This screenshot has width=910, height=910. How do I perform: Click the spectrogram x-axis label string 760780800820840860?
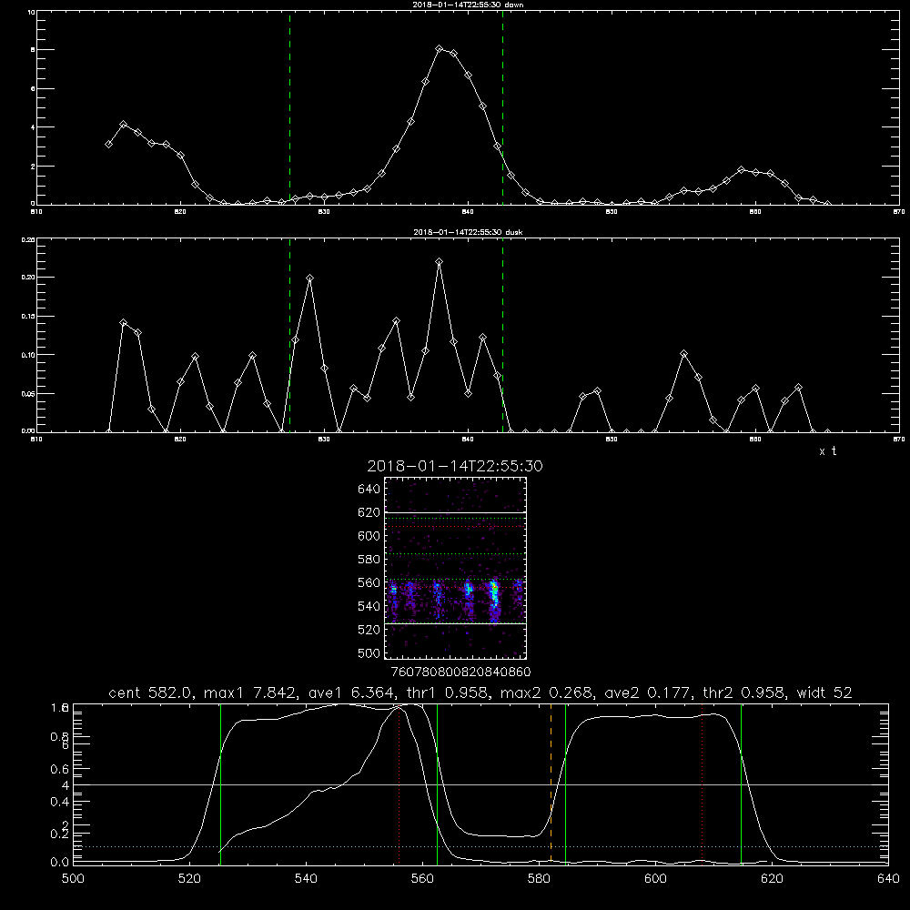pos(460,672)
